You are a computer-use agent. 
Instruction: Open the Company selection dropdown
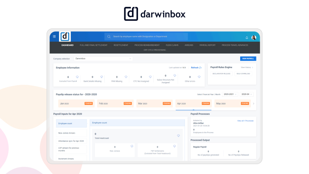(103, 59)
